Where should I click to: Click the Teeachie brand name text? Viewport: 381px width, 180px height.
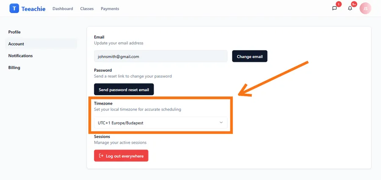[33, 8]
